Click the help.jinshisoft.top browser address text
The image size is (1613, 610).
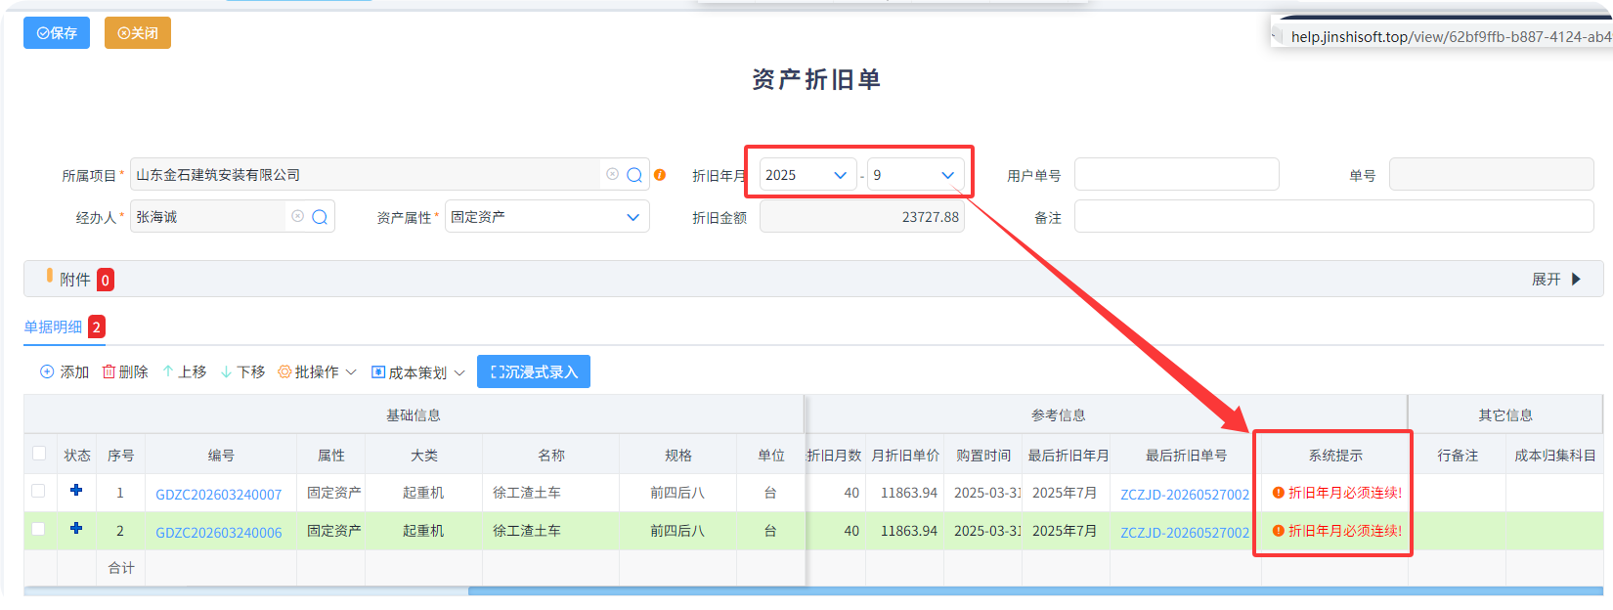click(1451, 37)
